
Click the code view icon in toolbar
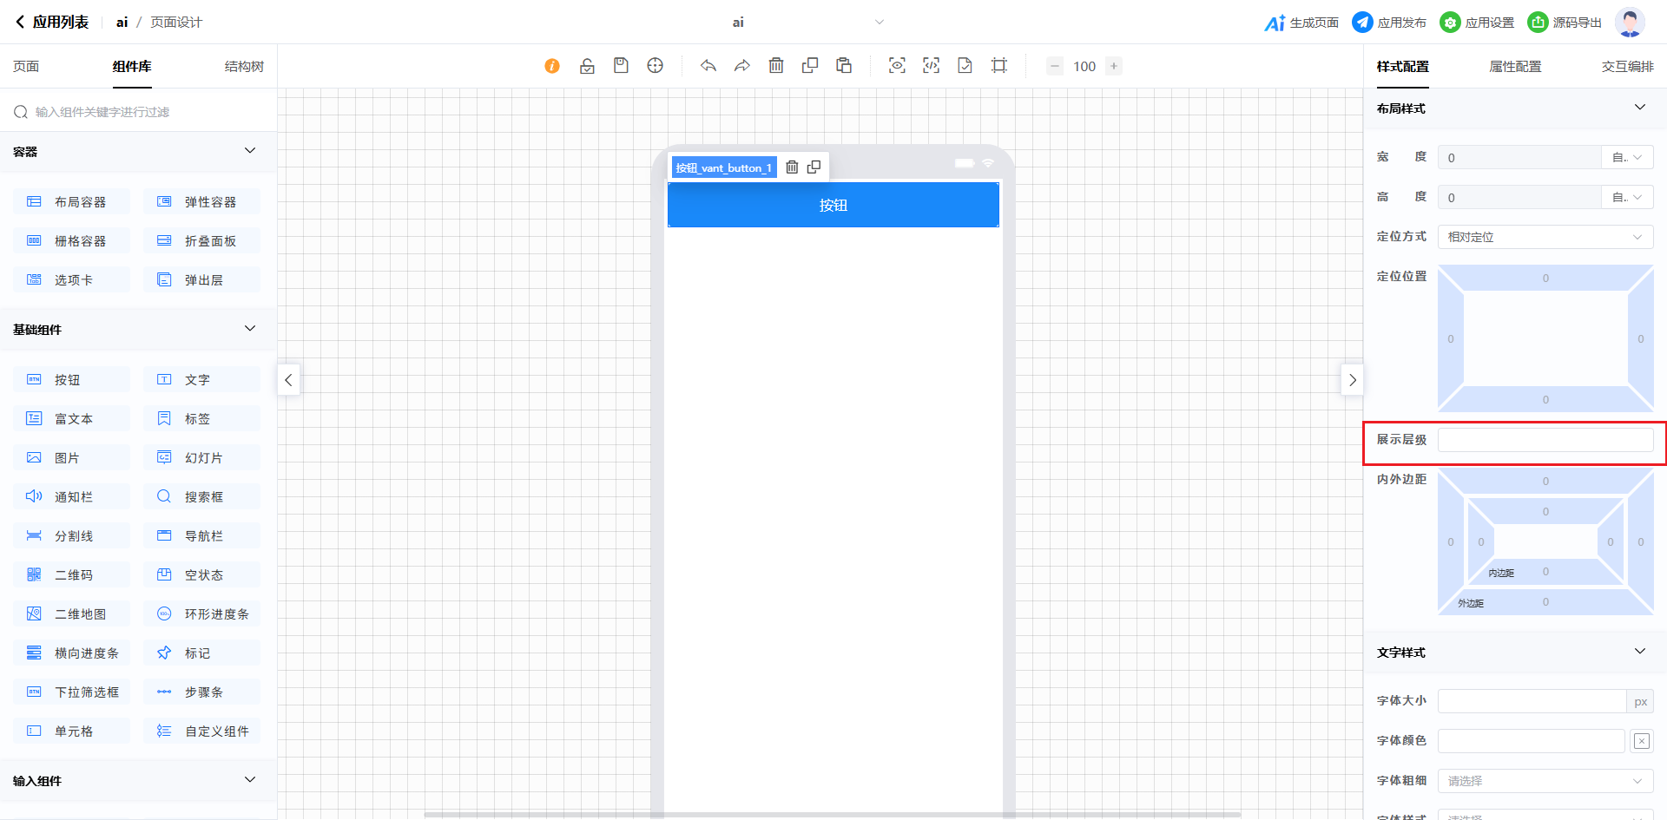[x=931, y=66]
